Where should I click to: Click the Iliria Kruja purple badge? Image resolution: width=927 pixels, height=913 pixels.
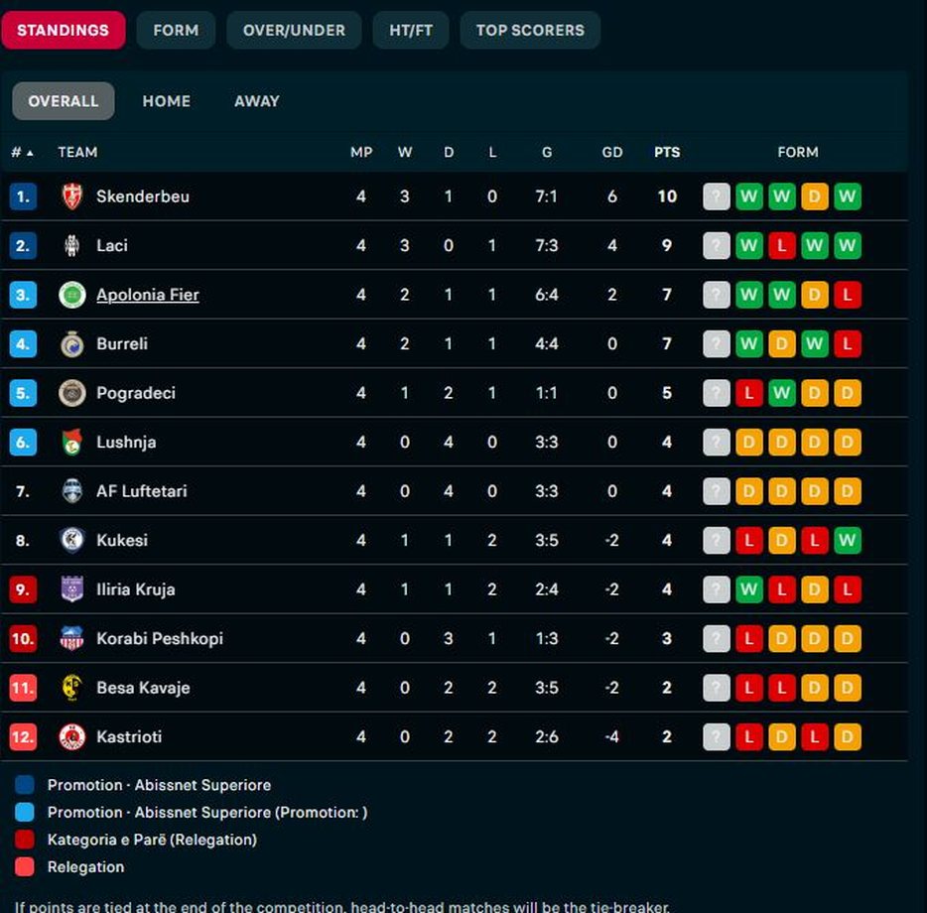(72, 588)
